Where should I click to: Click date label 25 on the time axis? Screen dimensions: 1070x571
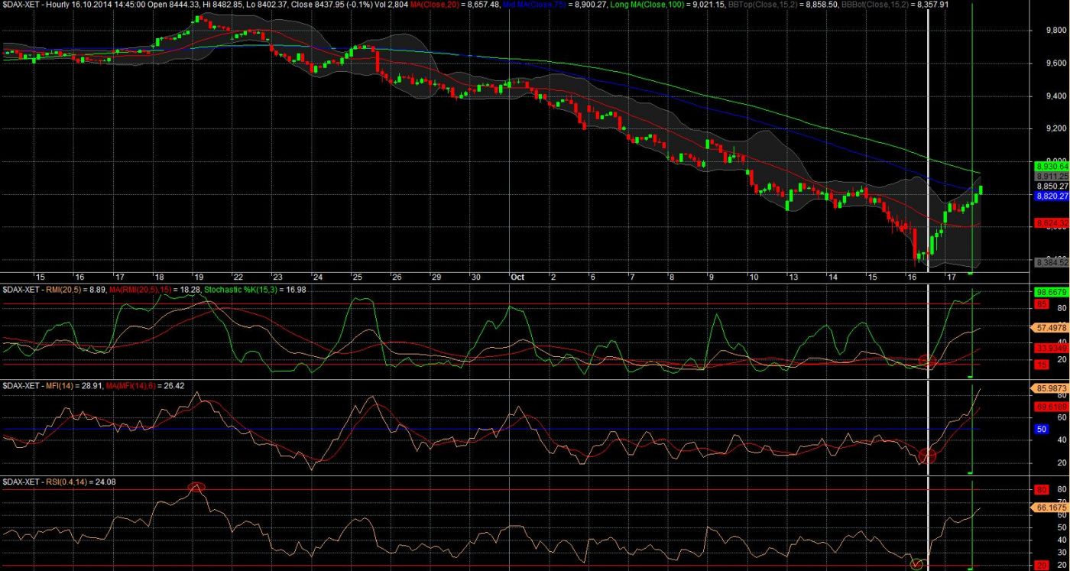click(357, 276)
